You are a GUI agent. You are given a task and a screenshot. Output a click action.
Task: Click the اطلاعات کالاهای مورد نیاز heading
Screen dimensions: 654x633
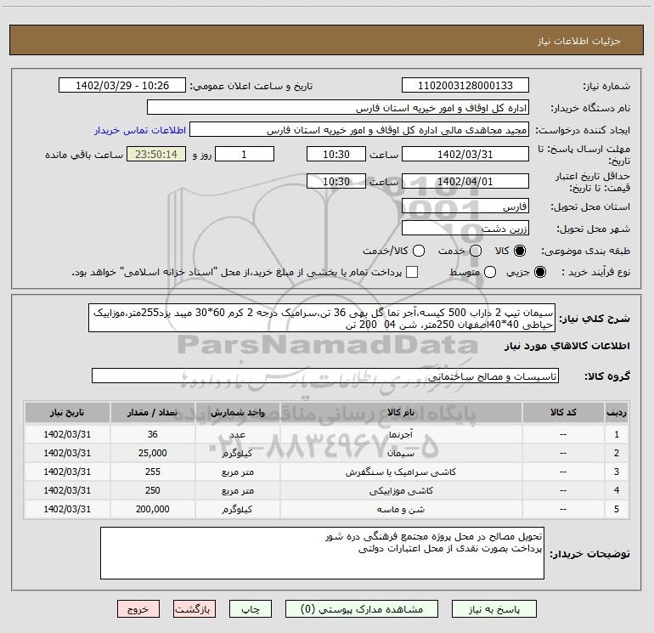click(x=567, y=346)
